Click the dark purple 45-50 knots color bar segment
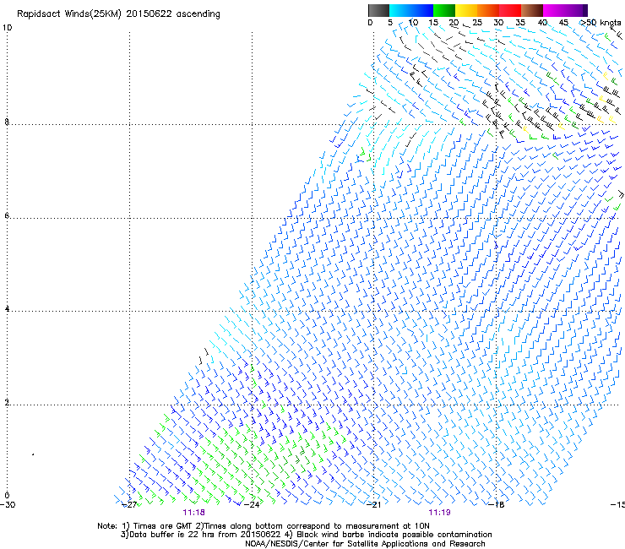The width and height of the screenshot is (625, 549). [x=576, y=10]
